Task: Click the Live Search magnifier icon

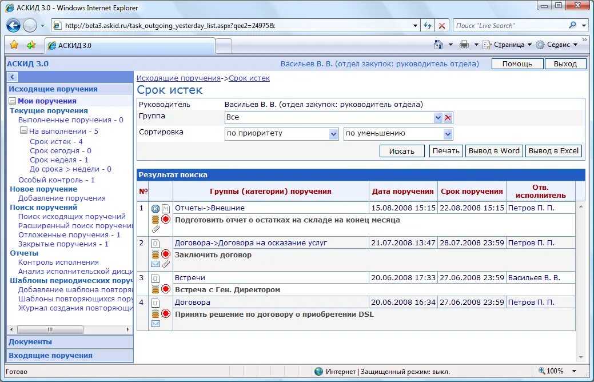Action: tap(572, 25)
